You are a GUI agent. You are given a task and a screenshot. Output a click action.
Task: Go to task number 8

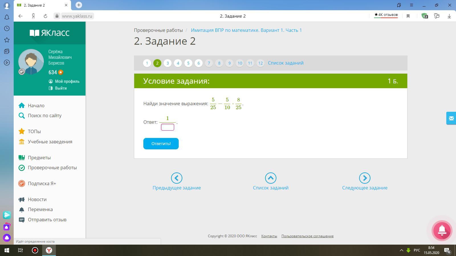[x=219, y=63]
